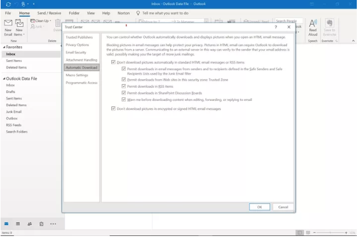Viewport: 358px width, 242px height.
Task: Open the Clean Up dropdown
Action: point(41,21)
